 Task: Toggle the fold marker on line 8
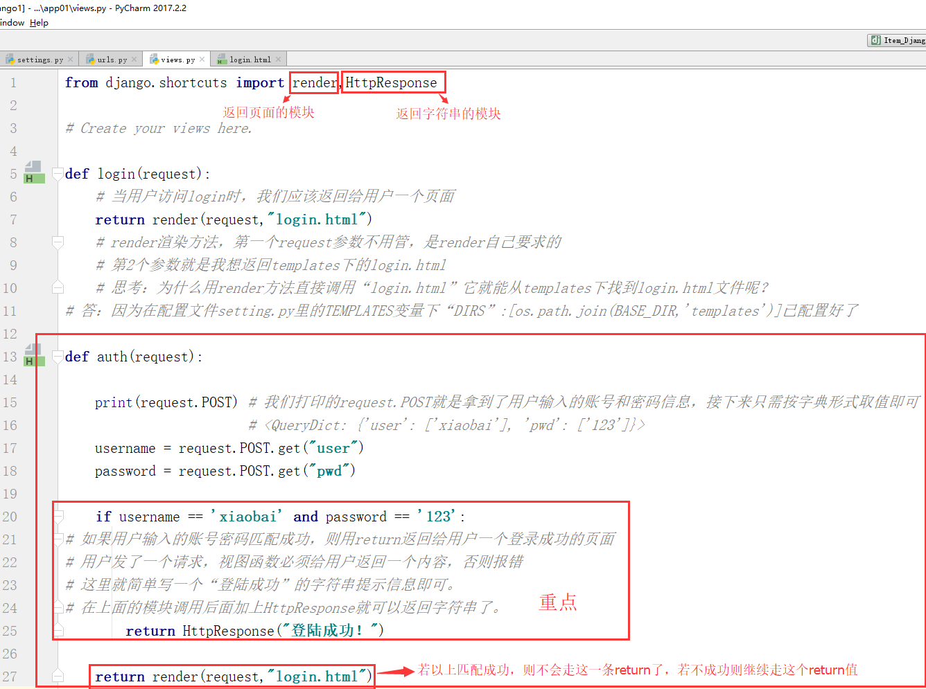pos(58,242)
